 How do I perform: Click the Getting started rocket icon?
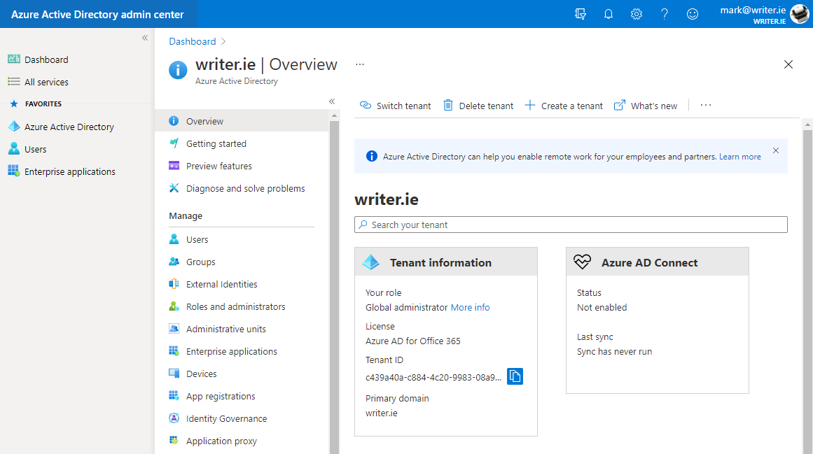pos(174,143)
